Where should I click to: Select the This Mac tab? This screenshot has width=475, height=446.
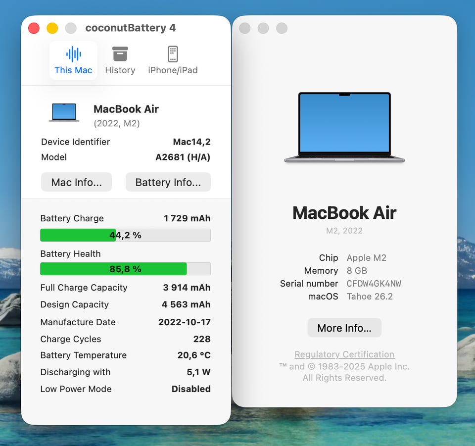coord(73,60)
